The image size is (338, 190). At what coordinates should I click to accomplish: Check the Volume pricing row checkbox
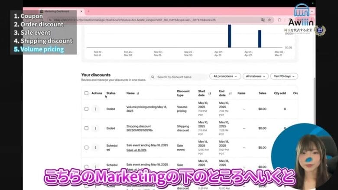[x=86, y=109]
